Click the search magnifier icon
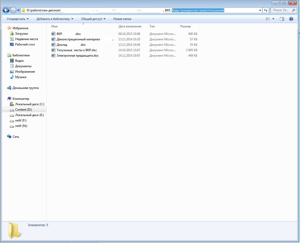 pyautogui.click(x=294, y=10)
